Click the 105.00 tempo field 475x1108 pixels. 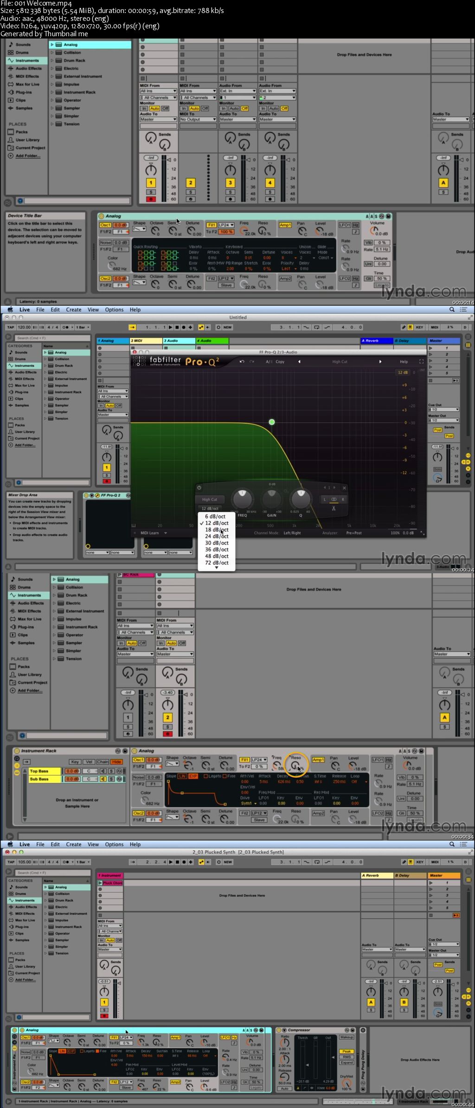click(24, 862)
